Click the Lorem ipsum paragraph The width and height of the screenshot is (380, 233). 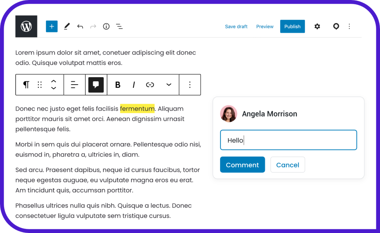(x=106, y=58)
